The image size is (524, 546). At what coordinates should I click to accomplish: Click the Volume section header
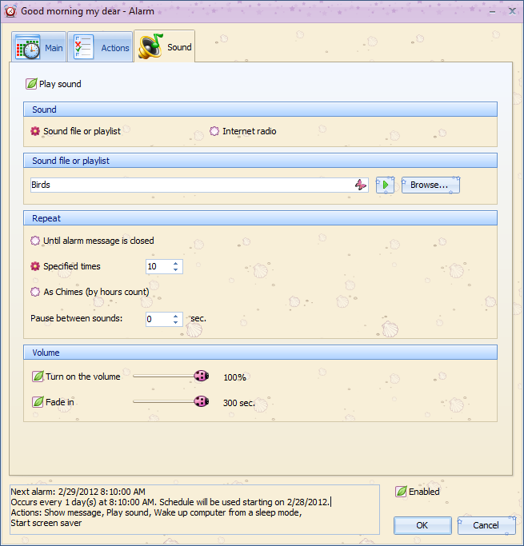[x=260, y=353]
